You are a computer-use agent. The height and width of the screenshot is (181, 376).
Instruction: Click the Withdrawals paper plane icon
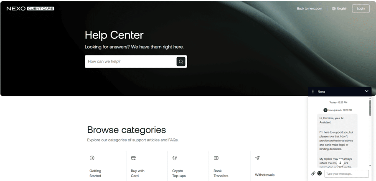tap(257, 158)
